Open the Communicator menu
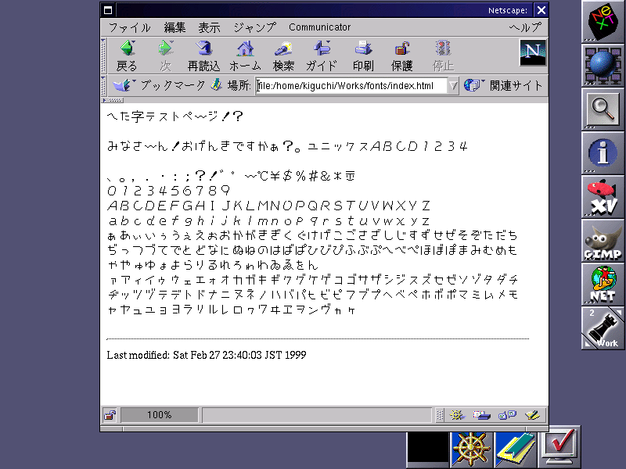This screenshot has height=469, width=626. (x=320, y=27)
